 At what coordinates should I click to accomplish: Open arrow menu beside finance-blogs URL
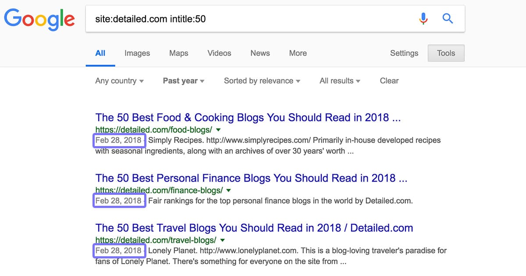coord(228,190)
